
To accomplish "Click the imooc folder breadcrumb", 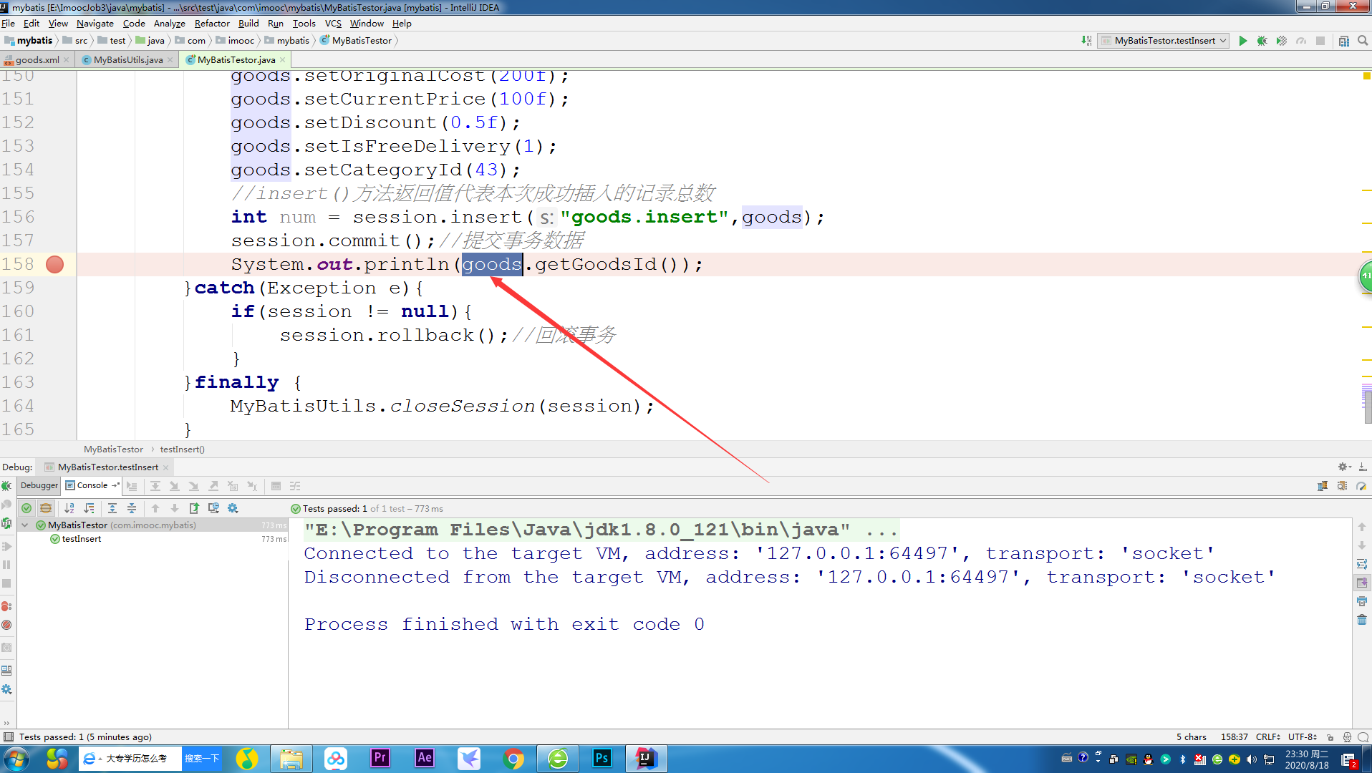I will point(235,41).
